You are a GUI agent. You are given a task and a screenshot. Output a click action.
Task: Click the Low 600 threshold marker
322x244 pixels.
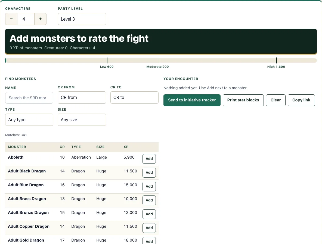click(x=107, y=67)
